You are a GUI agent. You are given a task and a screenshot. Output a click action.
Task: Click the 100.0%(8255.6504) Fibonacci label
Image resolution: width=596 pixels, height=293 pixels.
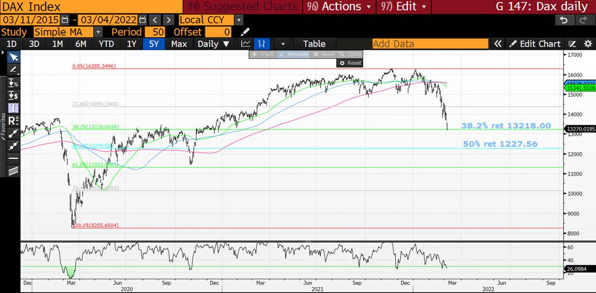tap(95, 225)
